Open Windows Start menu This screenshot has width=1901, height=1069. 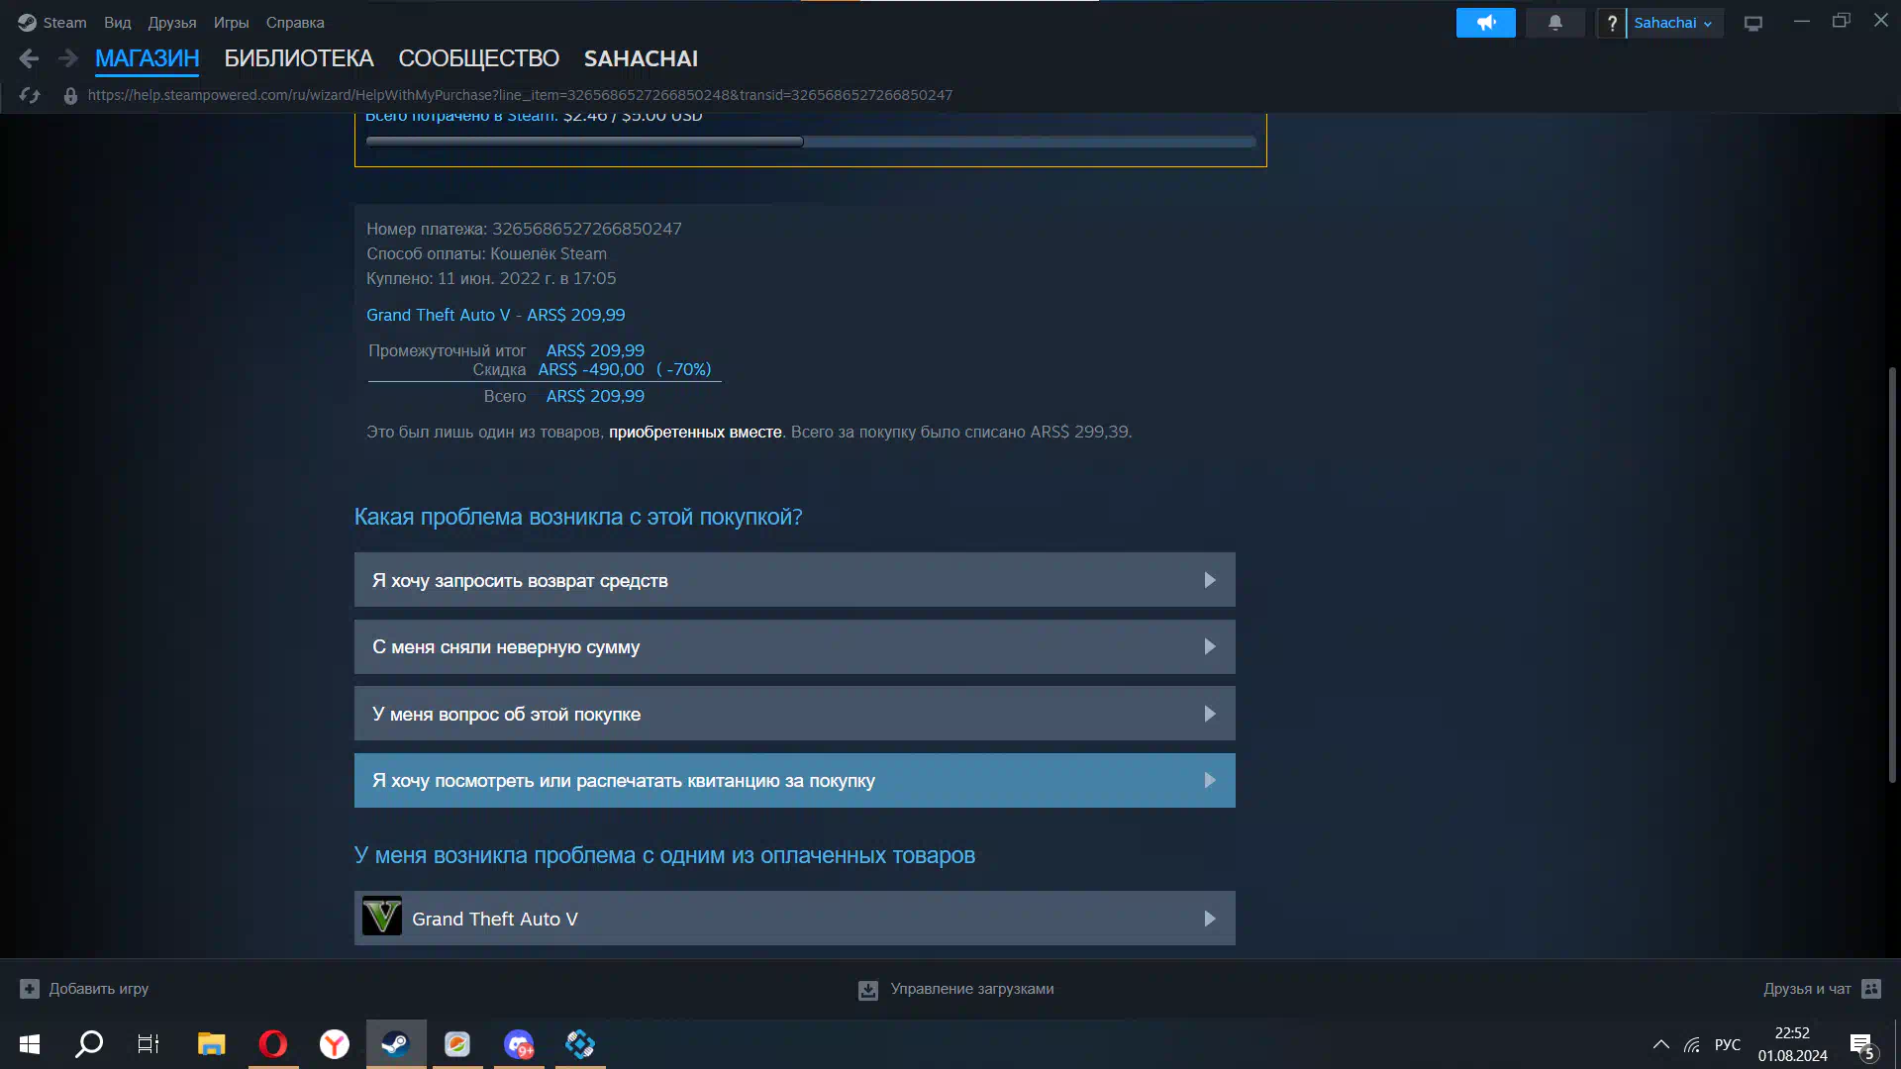pos(30,1044)
